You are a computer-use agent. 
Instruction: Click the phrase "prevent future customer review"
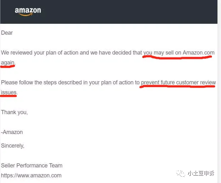(178, 83)
